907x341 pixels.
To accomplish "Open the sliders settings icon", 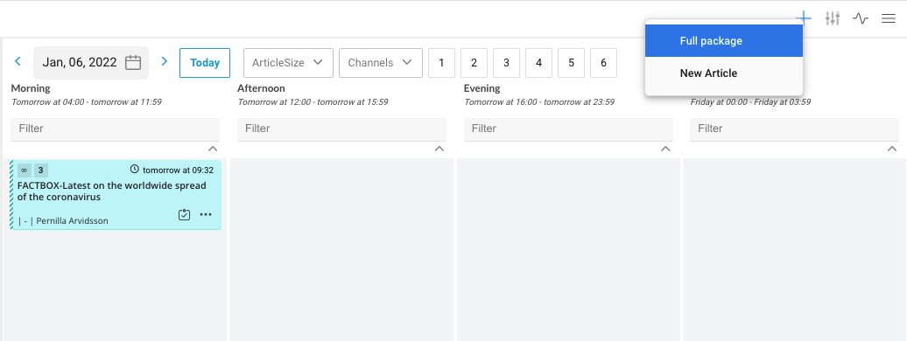I will pyautogui.click(x=833, y=18).
